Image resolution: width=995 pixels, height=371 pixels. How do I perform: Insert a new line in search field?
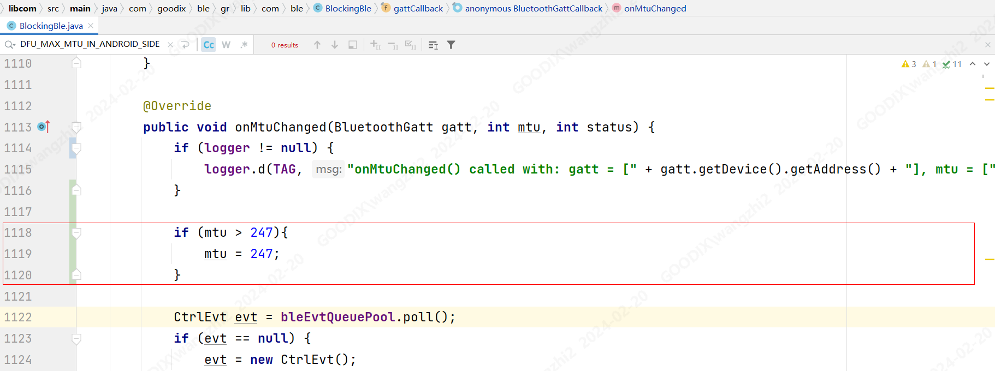pyautogui.click(x=185, y=45)
